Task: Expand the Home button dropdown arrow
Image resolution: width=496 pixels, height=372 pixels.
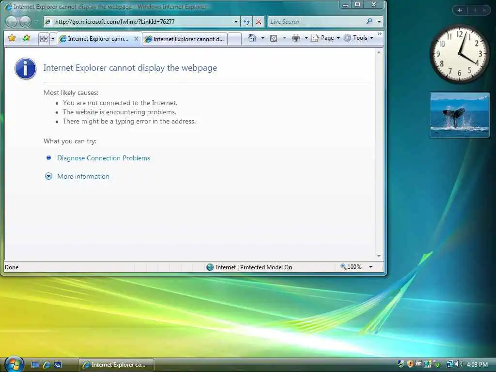Action: tap(263, 38)
